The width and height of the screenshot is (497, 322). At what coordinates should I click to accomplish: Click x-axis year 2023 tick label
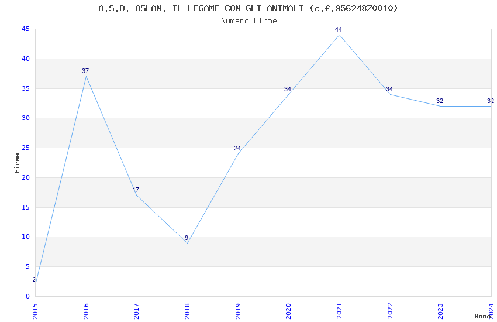click(x=440, y=311)
